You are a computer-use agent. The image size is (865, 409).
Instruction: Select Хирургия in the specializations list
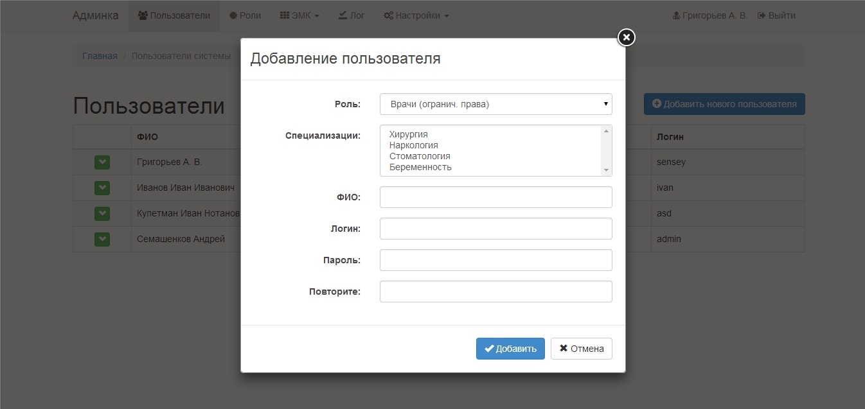tap(409, 134)
